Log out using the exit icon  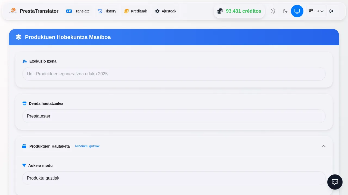(331, 11)
